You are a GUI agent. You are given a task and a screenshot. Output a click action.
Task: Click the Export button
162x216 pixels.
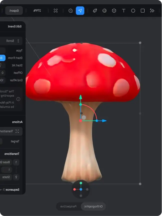pos(14,11)
